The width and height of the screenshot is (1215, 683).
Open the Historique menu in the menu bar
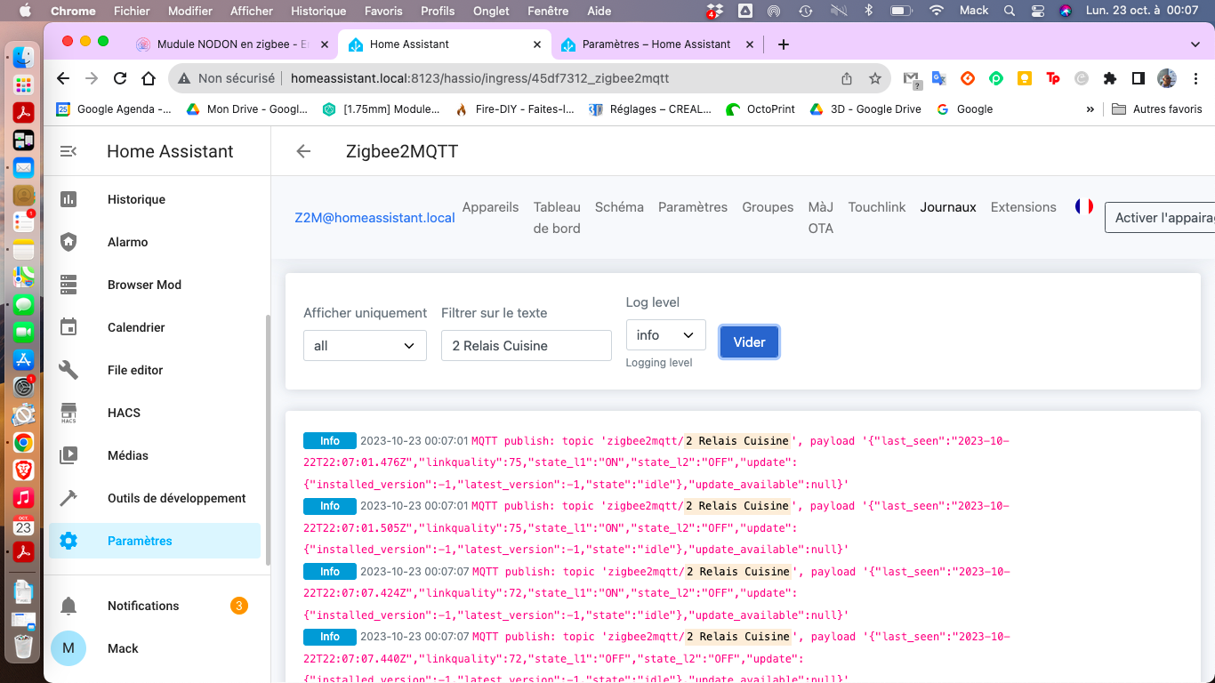point(318,11)
